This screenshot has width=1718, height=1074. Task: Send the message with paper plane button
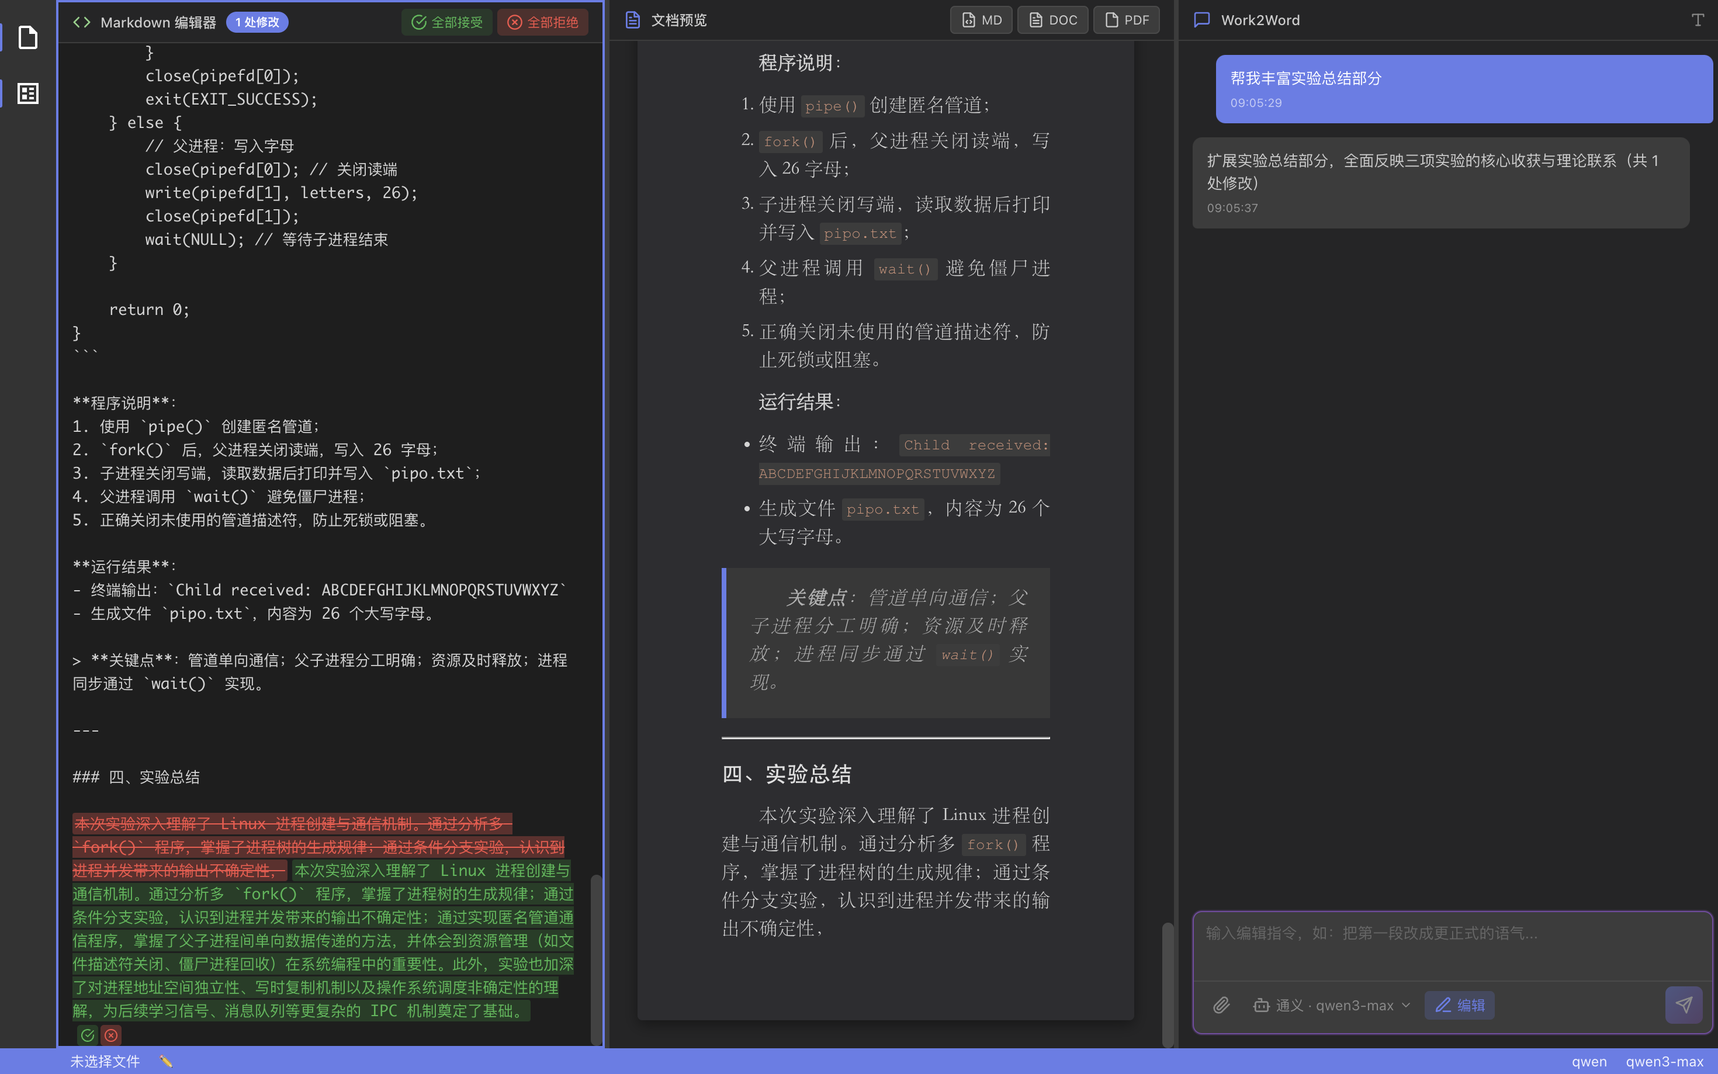coord(1683,1005)
